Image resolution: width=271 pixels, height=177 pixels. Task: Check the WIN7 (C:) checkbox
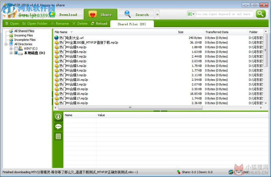(x=16, y=48)
